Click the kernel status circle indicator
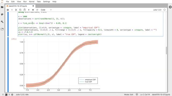 [164, 10]
